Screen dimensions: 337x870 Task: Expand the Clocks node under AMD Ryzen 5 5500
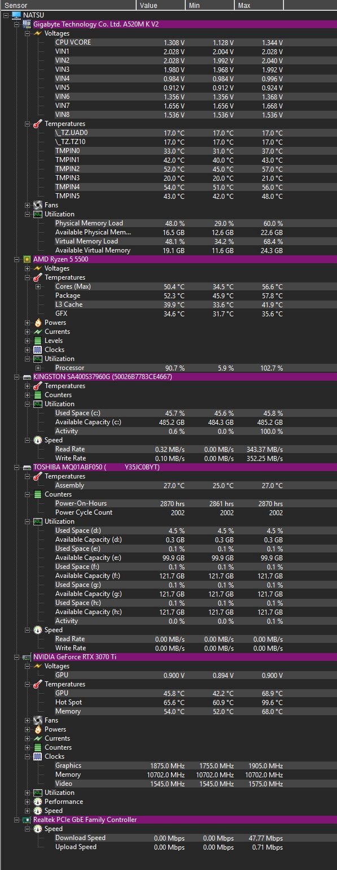click(27, 350)
